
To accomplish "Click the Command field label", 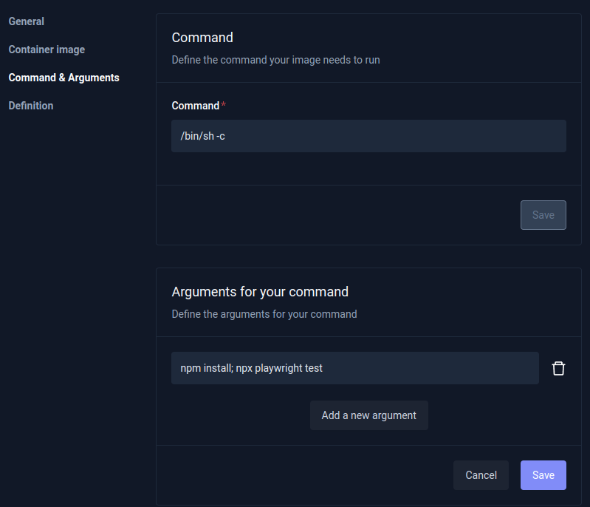I will [195, 106].
